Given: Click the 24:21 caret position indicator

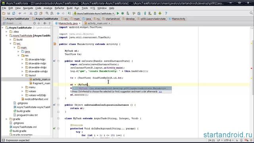Looking at the screenshot, I should coord(212,140).
